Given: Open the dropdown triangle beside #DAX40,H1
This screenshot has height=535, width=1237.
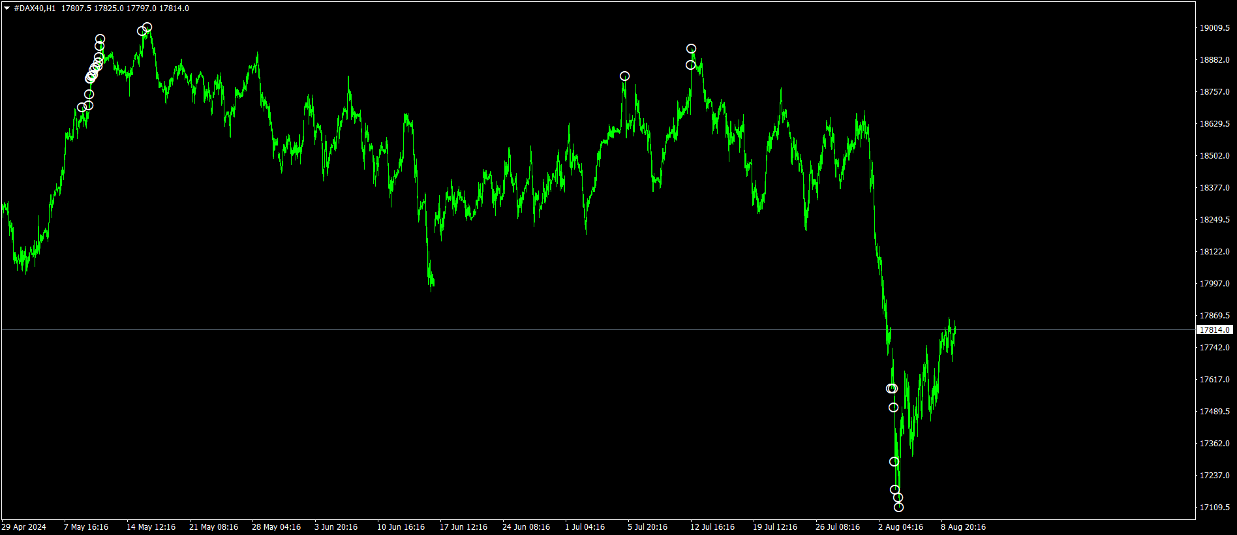Looking at the screenshot, I should coord(7,8).
